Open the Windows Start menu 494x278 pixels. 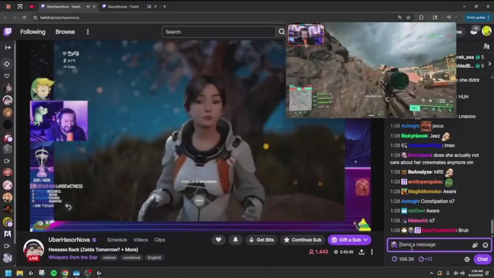[8, 273]
